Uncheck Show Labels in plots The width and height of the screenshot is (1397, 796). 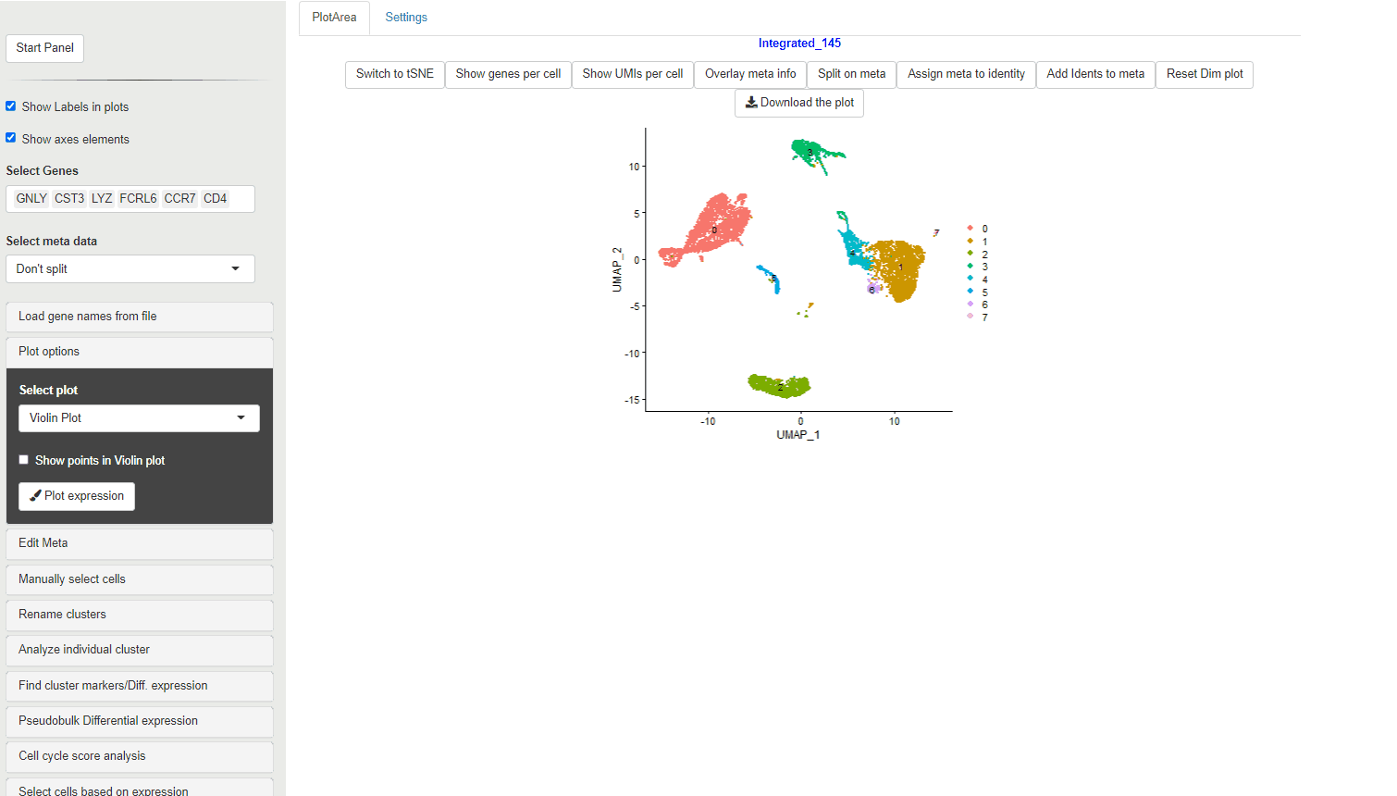tap(11, 106)
